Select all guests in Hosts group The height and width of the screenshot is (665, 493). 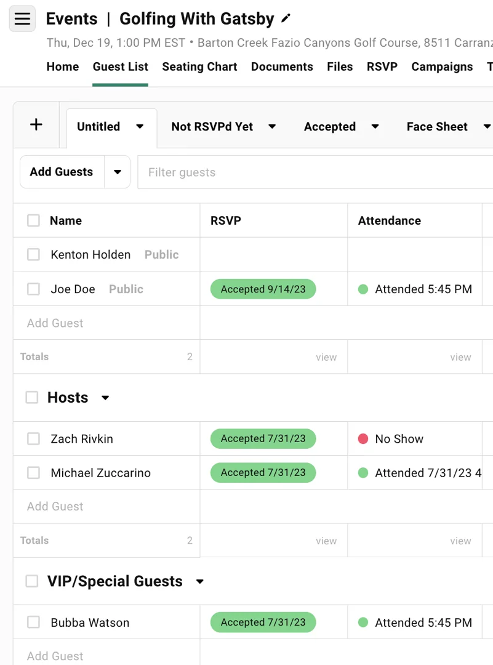[32, 397]
